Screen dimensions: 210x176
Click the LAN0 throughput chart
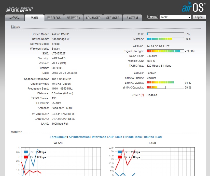(x=155, y=162)
